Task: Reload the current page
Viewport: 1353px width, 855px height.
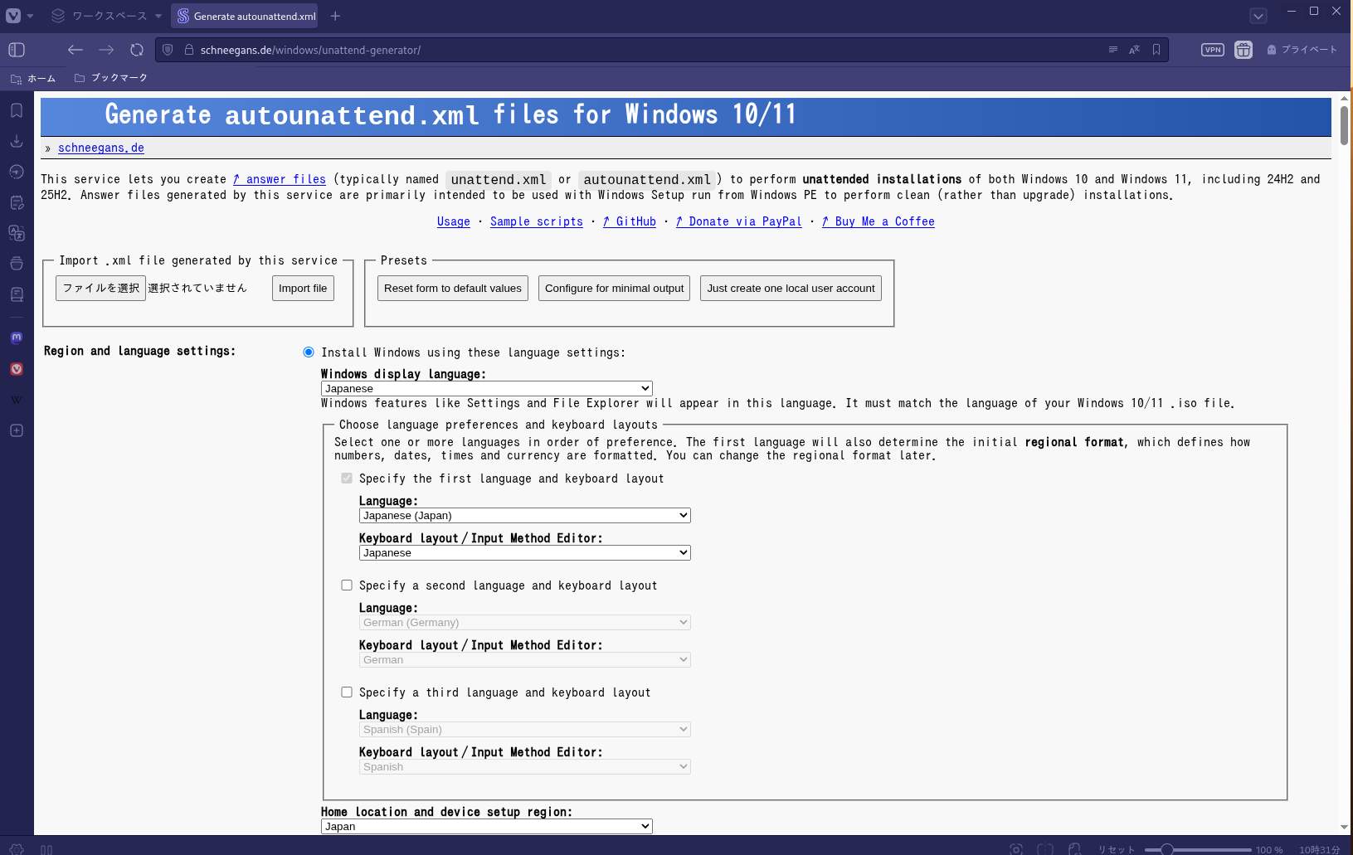Action: click(x=137, y=50)
